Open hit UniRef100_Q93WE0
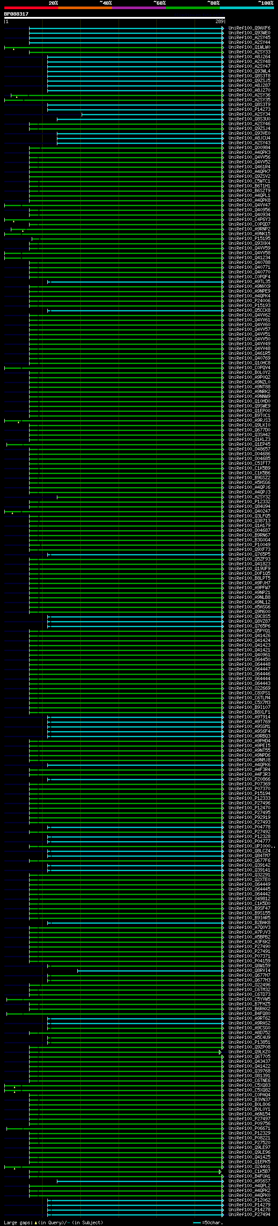 coord(249,33)
